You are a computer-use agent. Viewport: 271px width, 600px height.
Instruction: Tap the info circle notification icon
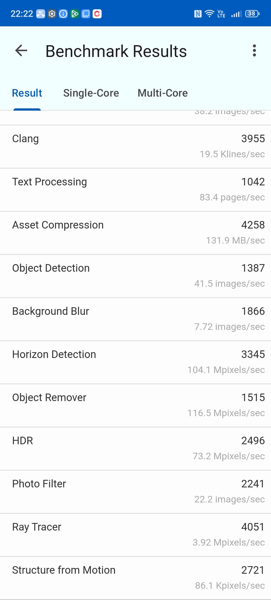[x=63, y=14]
